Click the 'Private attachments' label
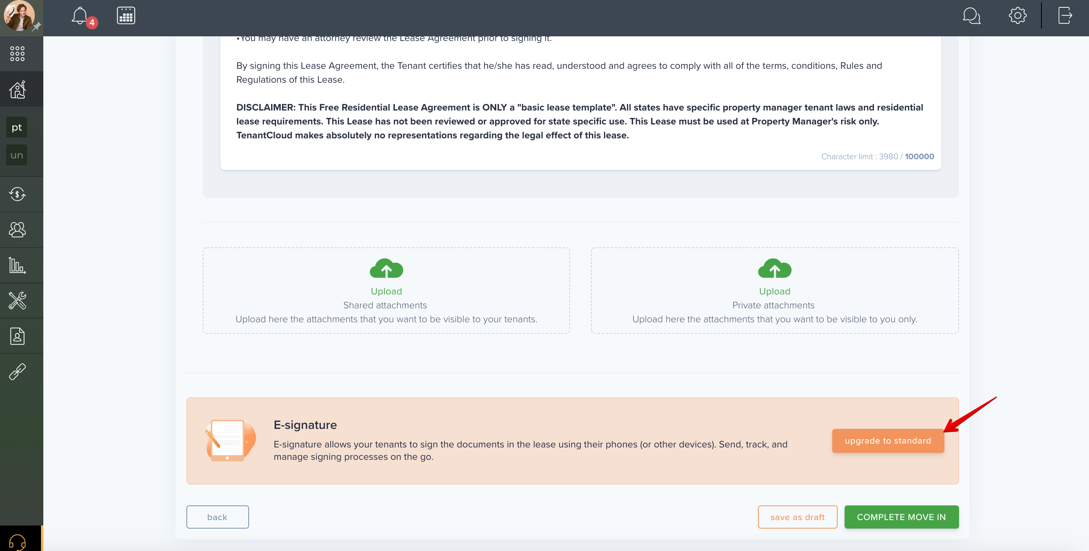Image resolution: width=1089 pixels, height=551 pixels. click(773, 305)
